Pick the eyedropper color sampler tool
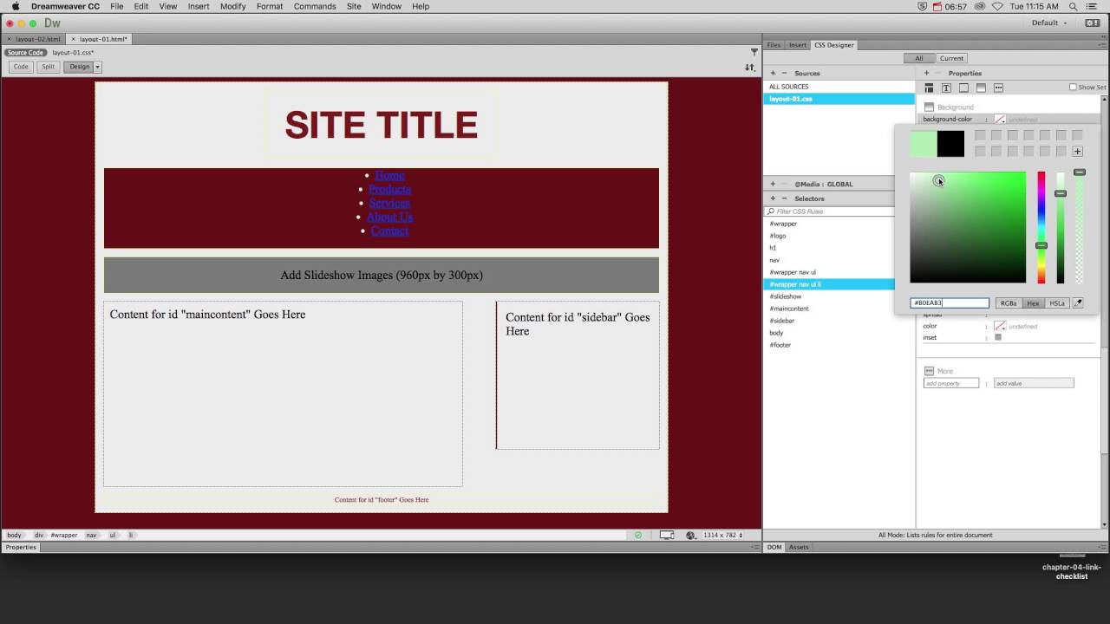1110x624 pixels. 1078,303
